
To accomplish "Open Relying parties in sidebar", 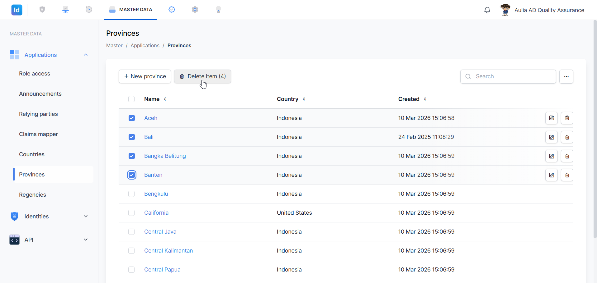I will coord(38,114).
